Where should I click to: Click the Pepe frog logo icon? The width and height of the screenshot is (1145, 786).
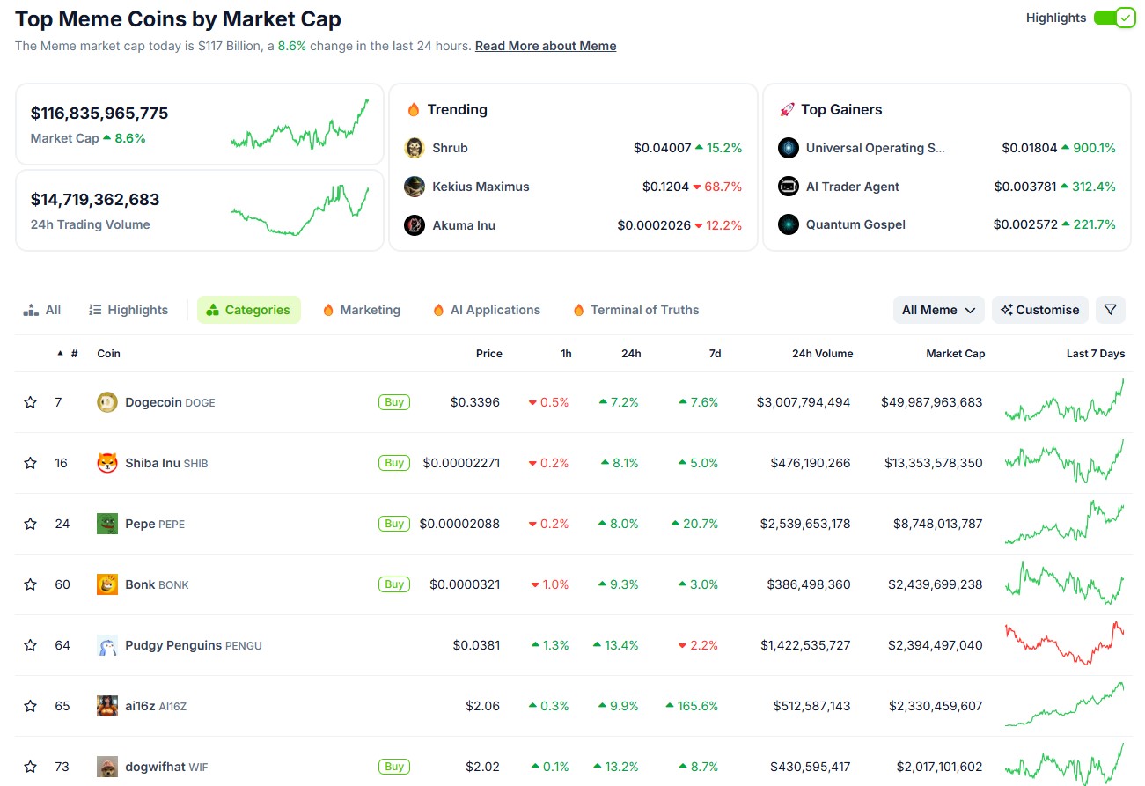point(107,524)
